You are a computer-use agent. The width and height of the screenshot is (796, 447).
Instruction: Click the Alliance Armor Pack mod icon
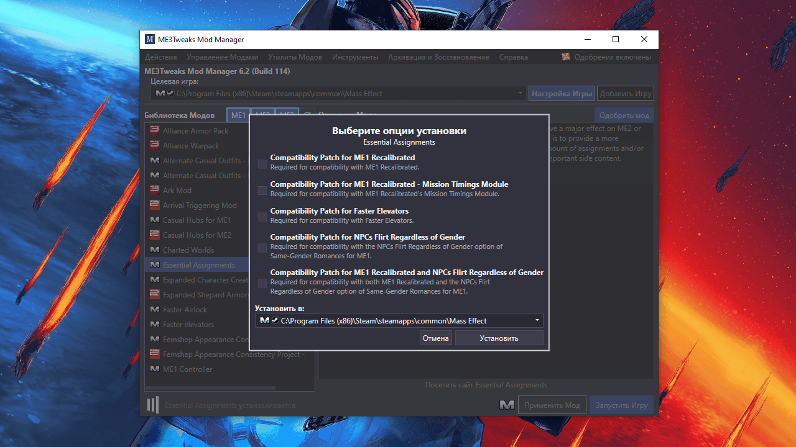(x=155, y=131)
